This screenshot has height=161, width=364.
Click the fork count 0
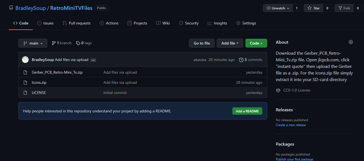tap(358, 8)
